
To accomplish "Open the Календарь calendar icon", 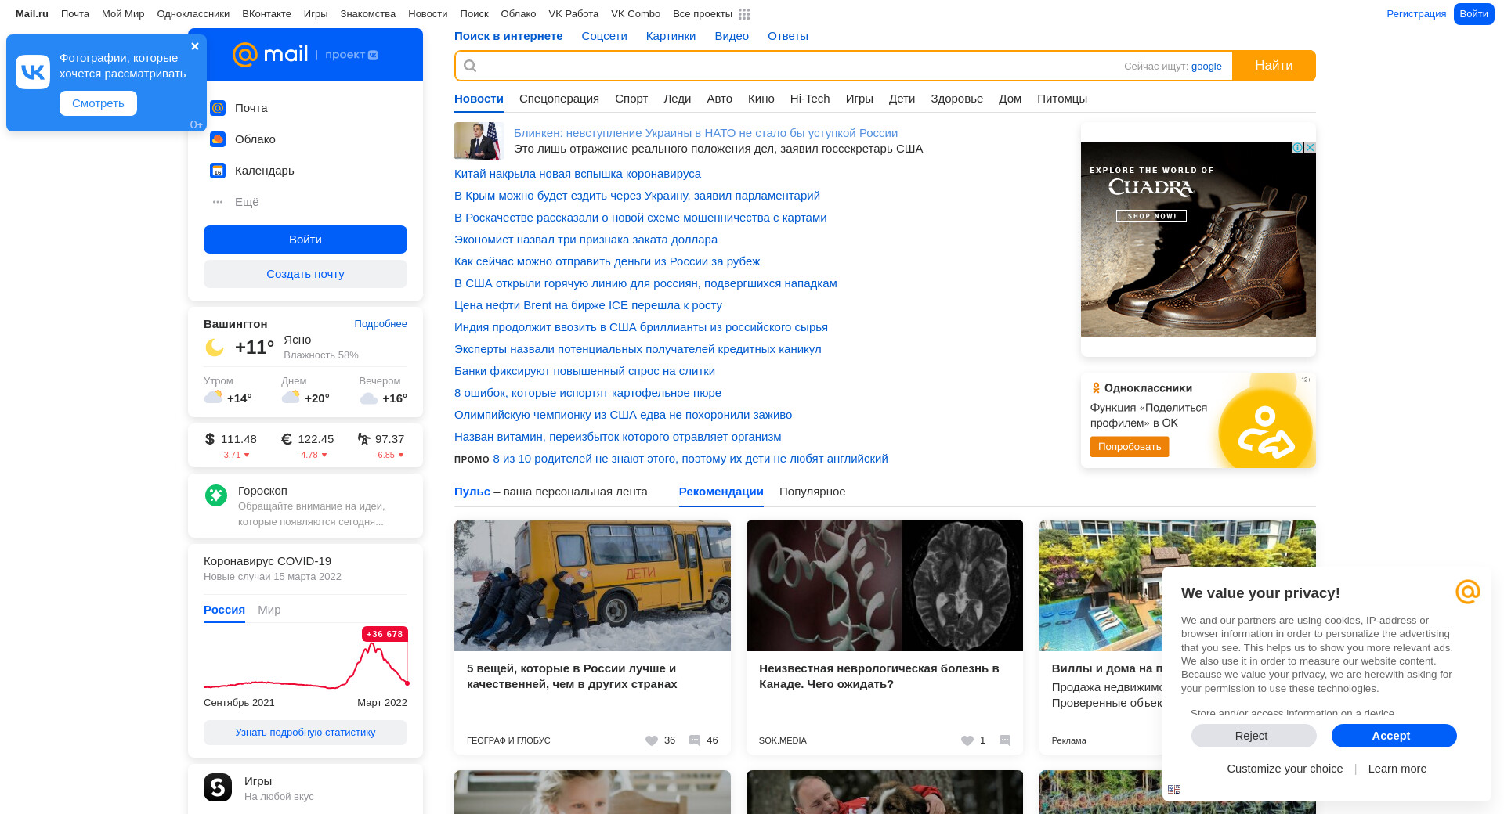I will (218, 171).
